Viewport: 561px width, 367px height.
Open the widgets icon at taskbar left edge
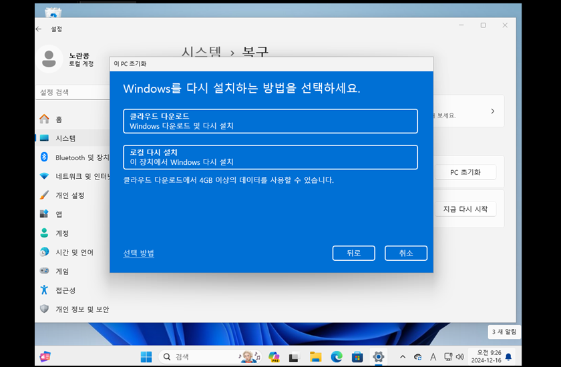click(45, 356)
